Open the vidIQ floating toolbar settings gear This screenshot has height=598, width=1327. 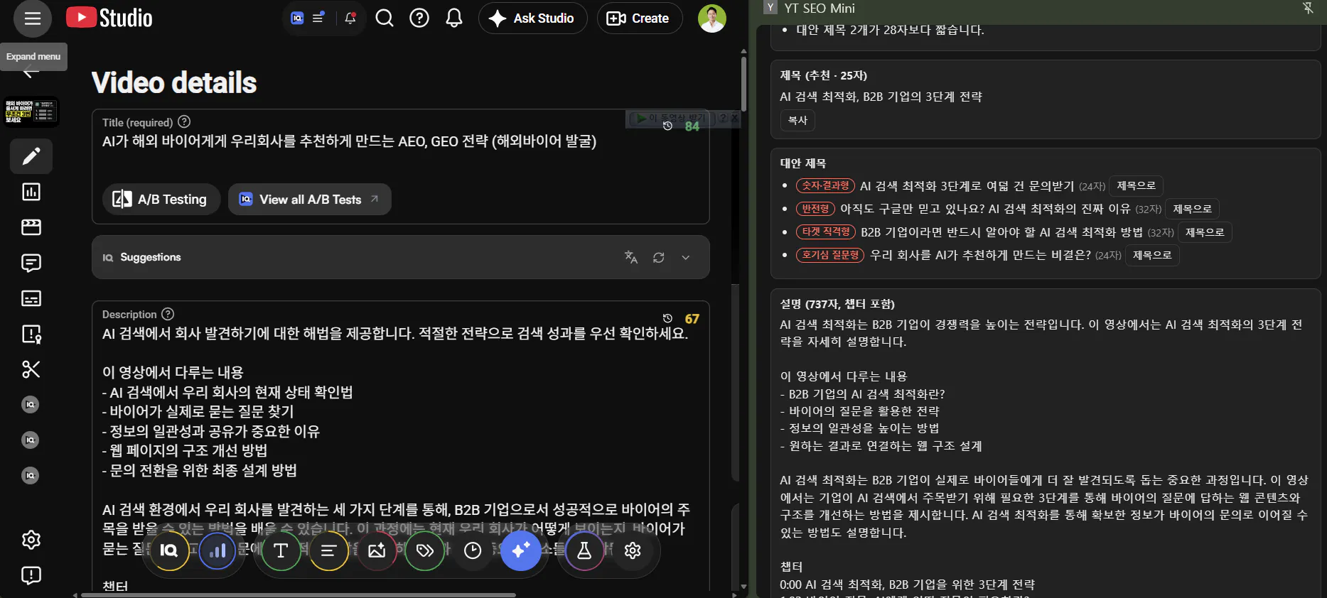pos(633,550)
